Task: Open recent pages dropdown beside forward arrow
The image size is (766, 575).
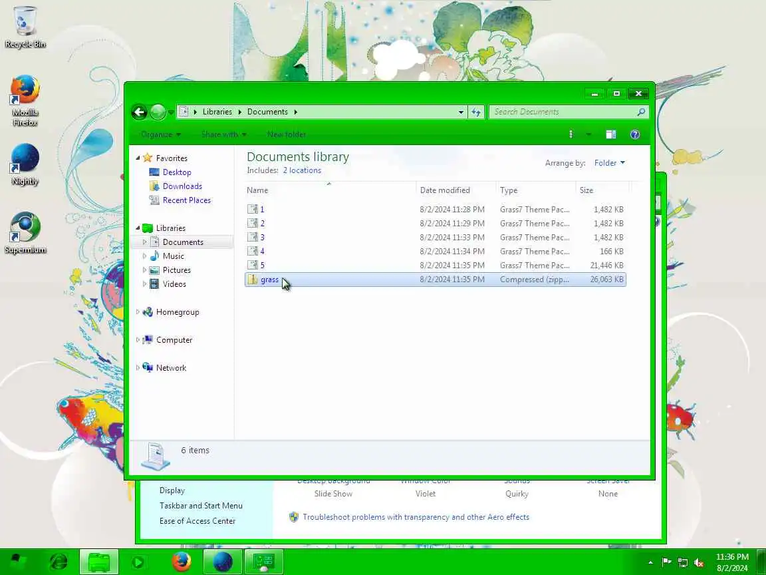Action: point(170,112)
